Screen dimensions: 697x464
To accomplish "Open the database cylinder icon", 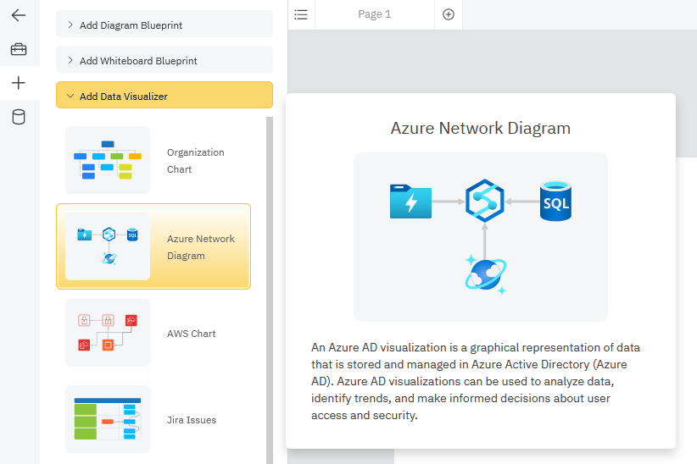I will click(19, 117).
